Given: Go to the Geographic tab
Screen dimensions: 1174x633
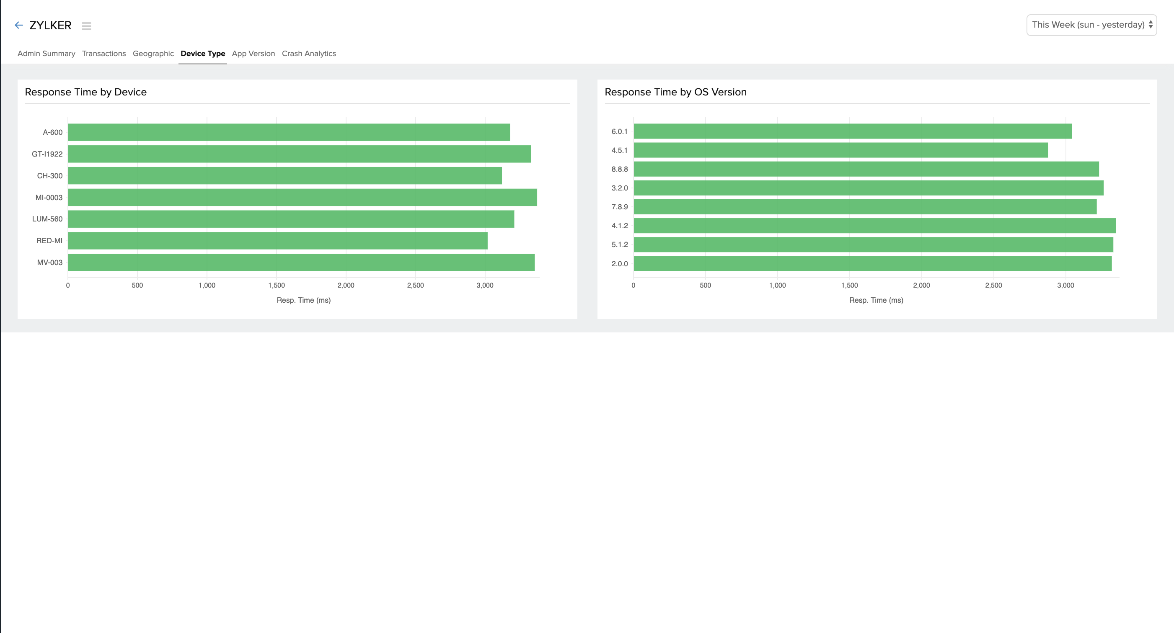Looking at the screenshot, I should point(153,53).
